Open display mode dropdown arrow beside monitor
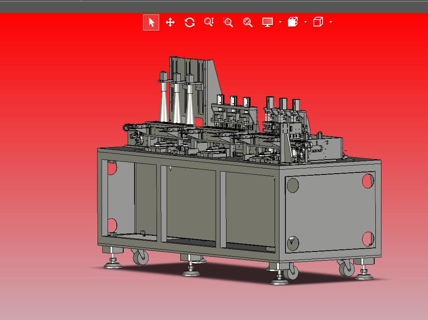The height and width of the screenshot is (320, 428). click(x=280, y=22)
